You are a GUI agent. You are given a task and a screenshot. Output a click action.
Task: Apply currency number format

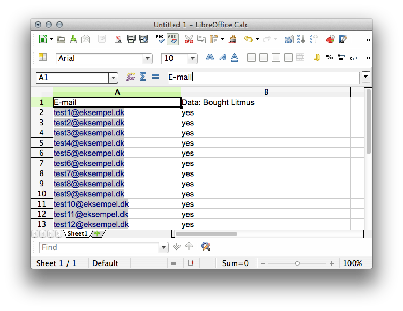317,57
